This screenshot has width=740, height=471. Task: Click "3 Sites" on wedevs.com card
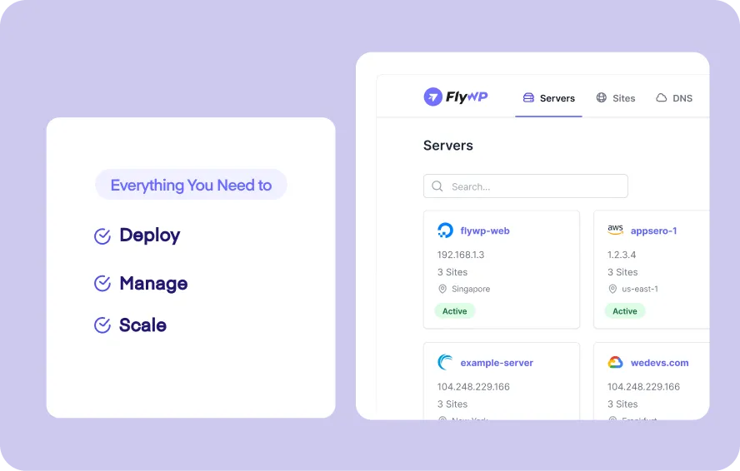(622, 404)
